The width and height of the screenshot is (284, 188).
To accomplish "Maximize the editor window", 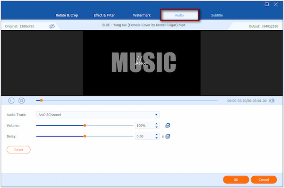I will (266, 4).
